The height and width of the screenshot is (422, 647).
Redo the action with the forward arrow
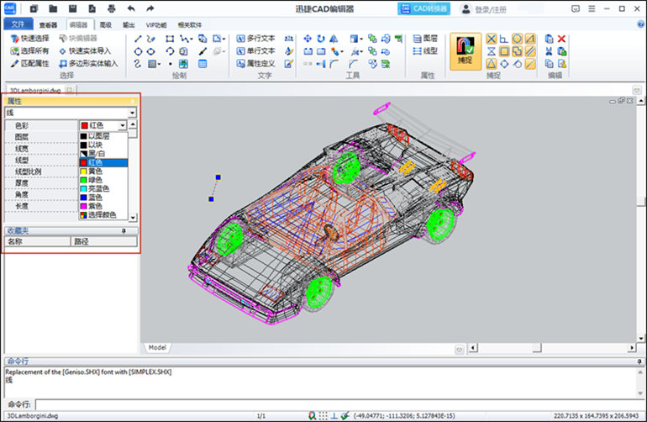tap(150, 8)
